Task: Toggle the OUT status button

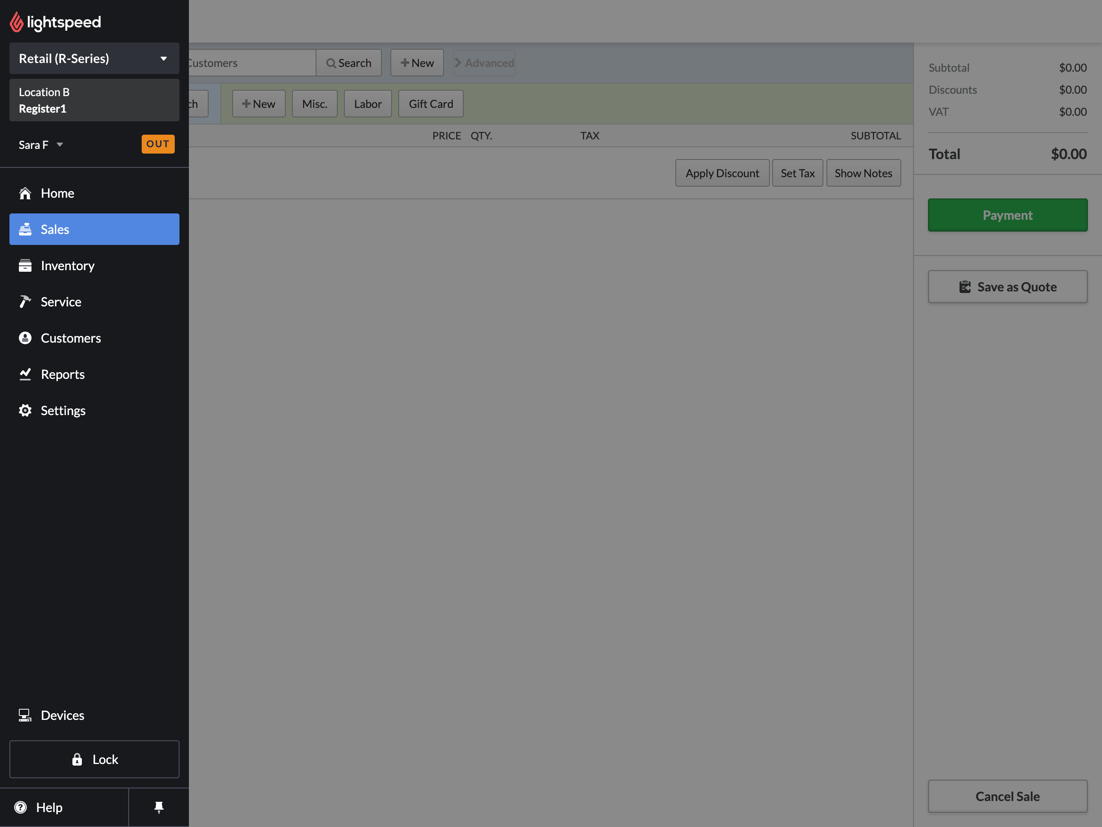Action: point(156,143)
